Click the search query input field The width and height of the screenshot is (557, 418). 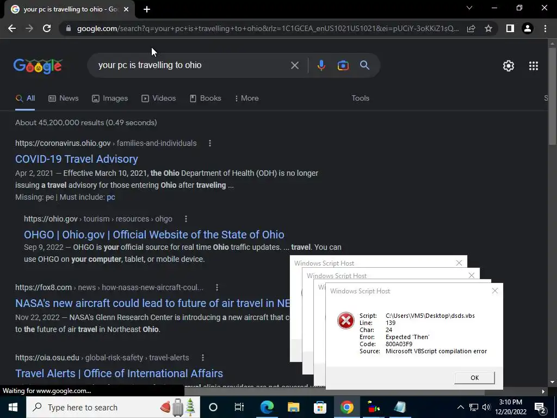pos(192,65)
